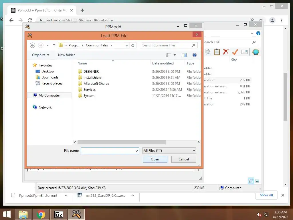This screenshot has height=220, width=293.
Task: Open 7-Zip from the taskbar
Action: click(59, 214)
